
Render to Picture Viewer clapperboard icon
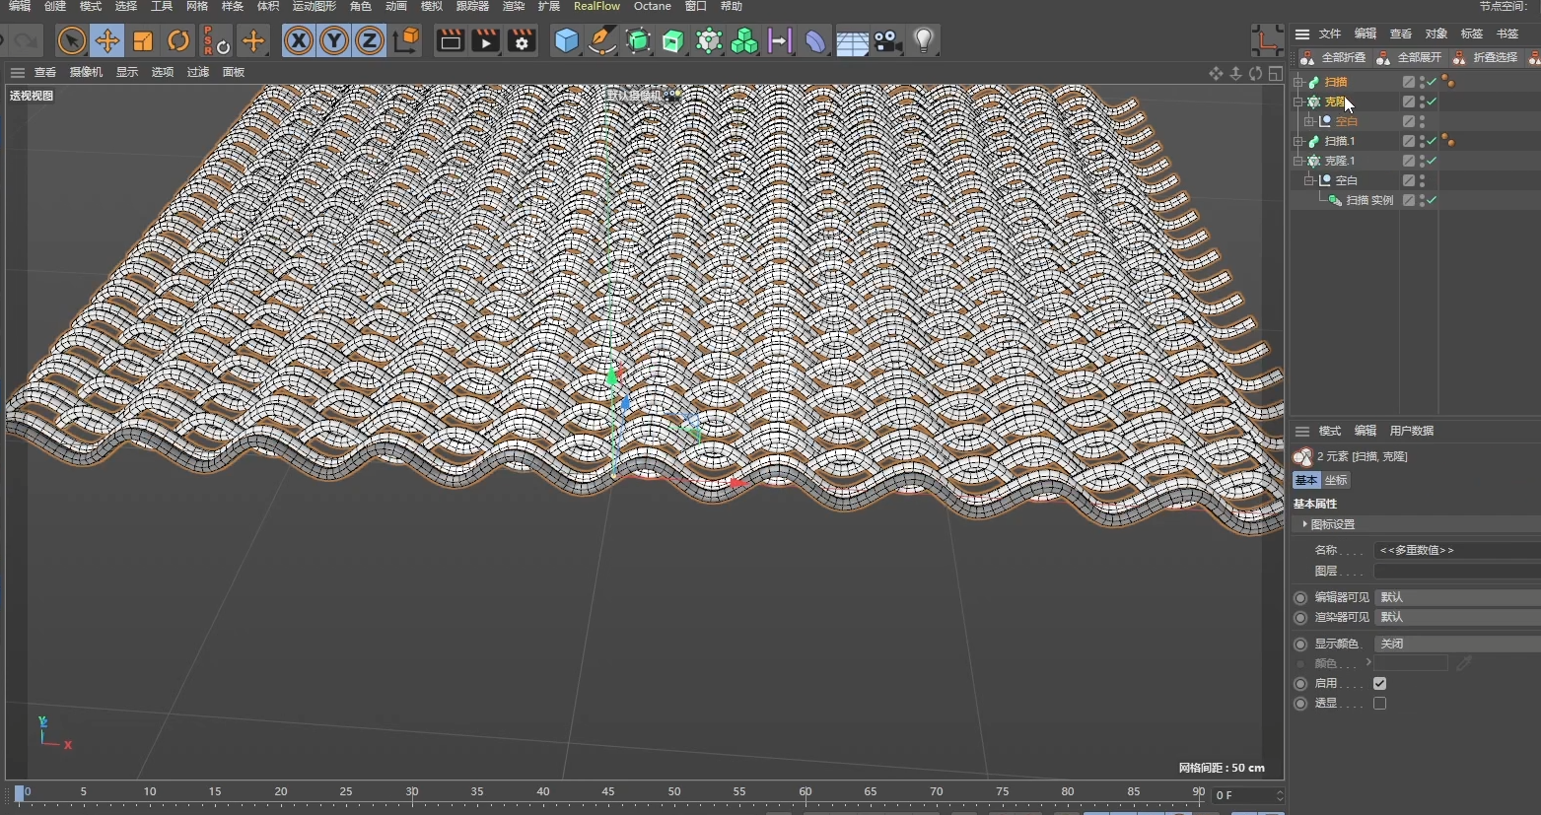tap(486, 40)
